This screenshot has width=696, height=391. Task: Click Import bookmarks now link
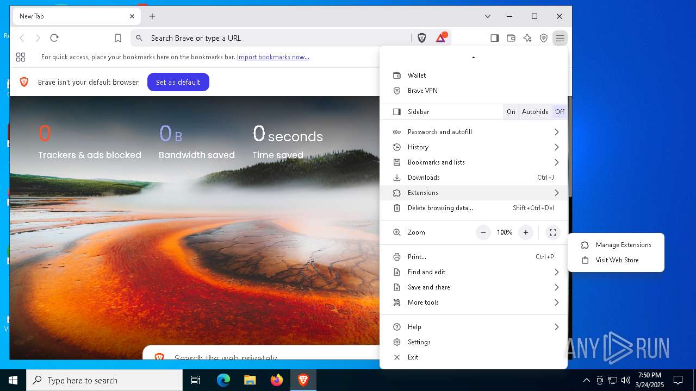(273, 57)
